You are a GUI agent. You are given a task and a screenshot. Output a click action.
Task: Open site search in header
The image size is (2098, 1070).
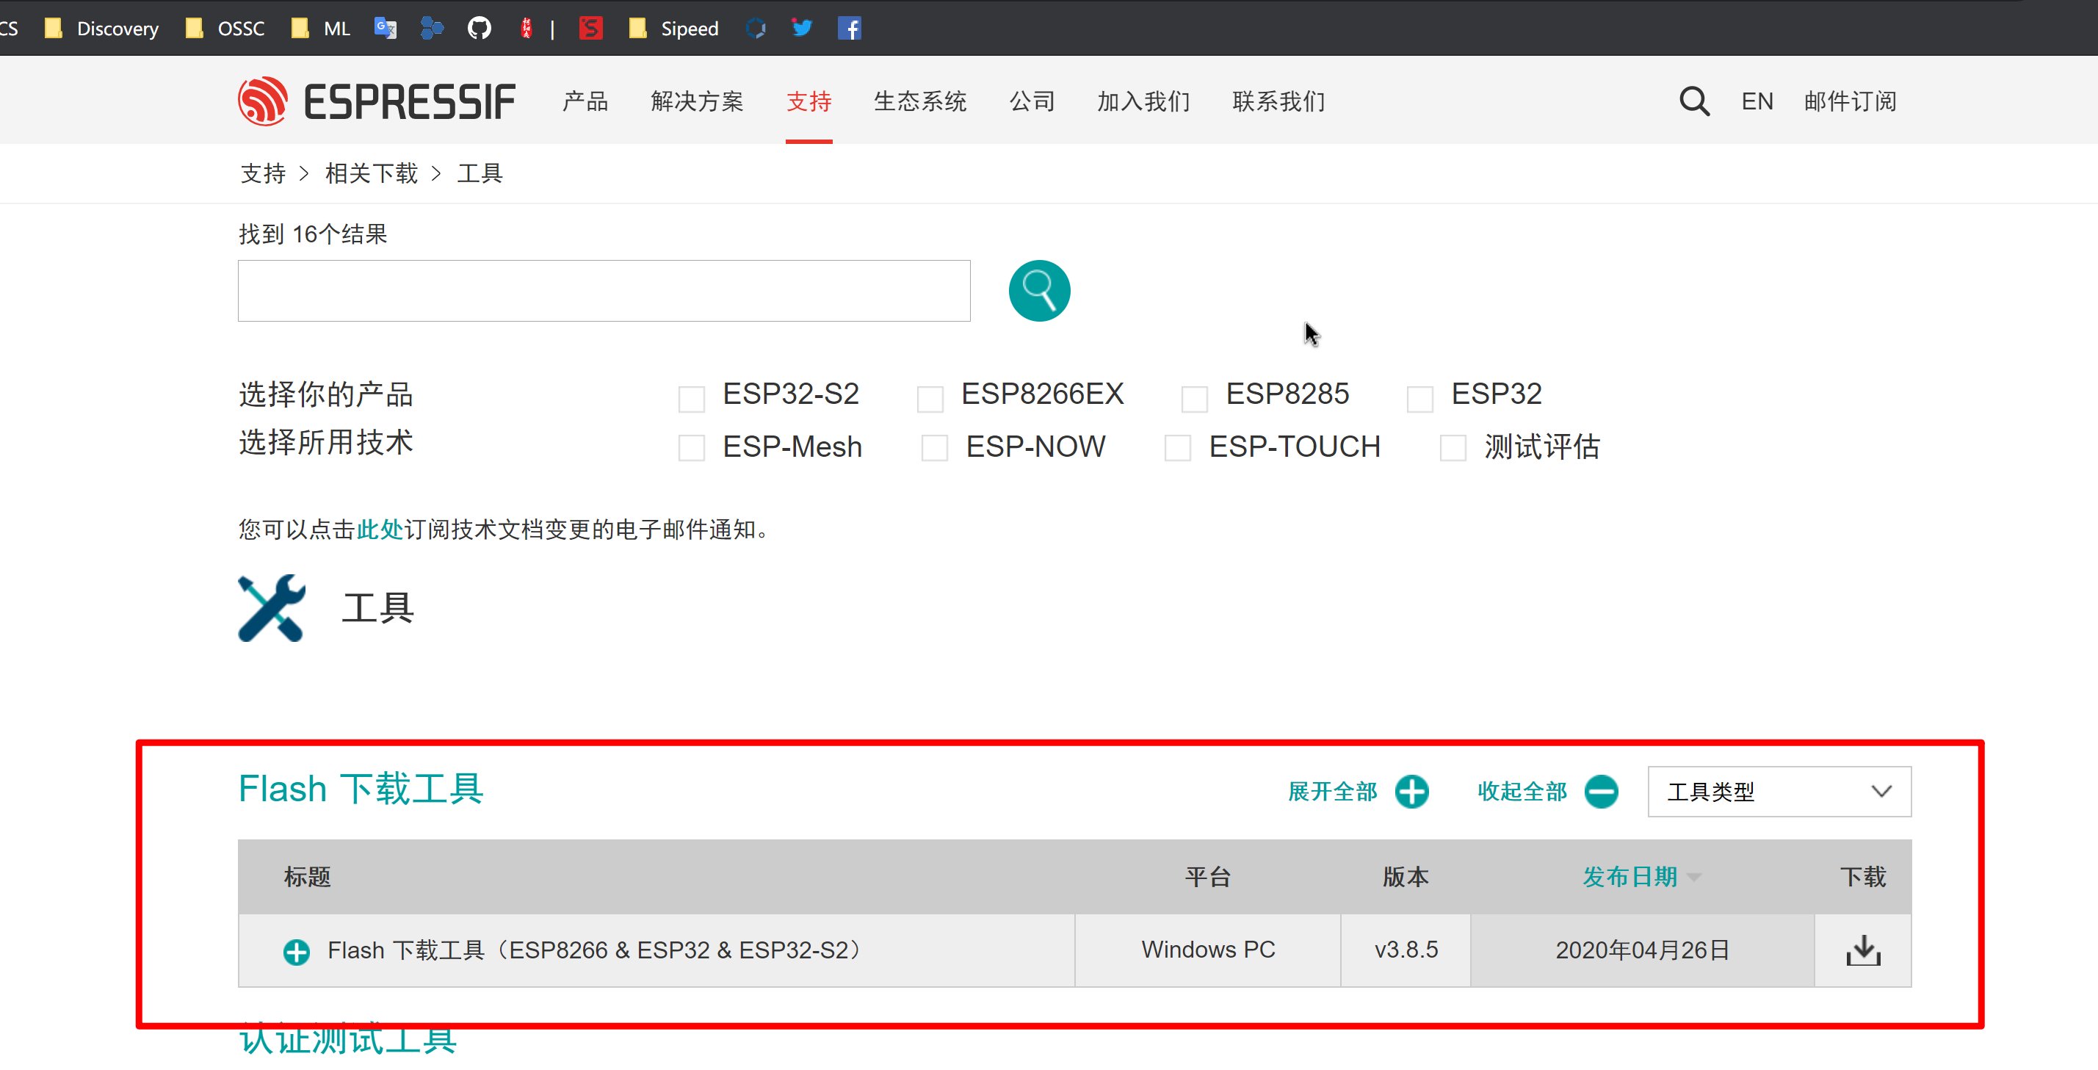tap(1693, 102)
